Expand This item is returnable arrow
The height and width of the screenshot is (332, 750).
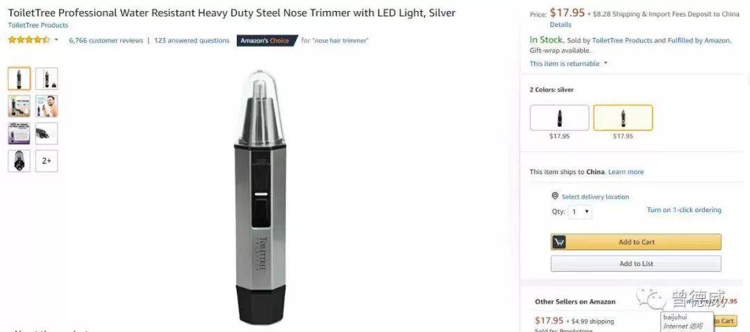(606, 63)
